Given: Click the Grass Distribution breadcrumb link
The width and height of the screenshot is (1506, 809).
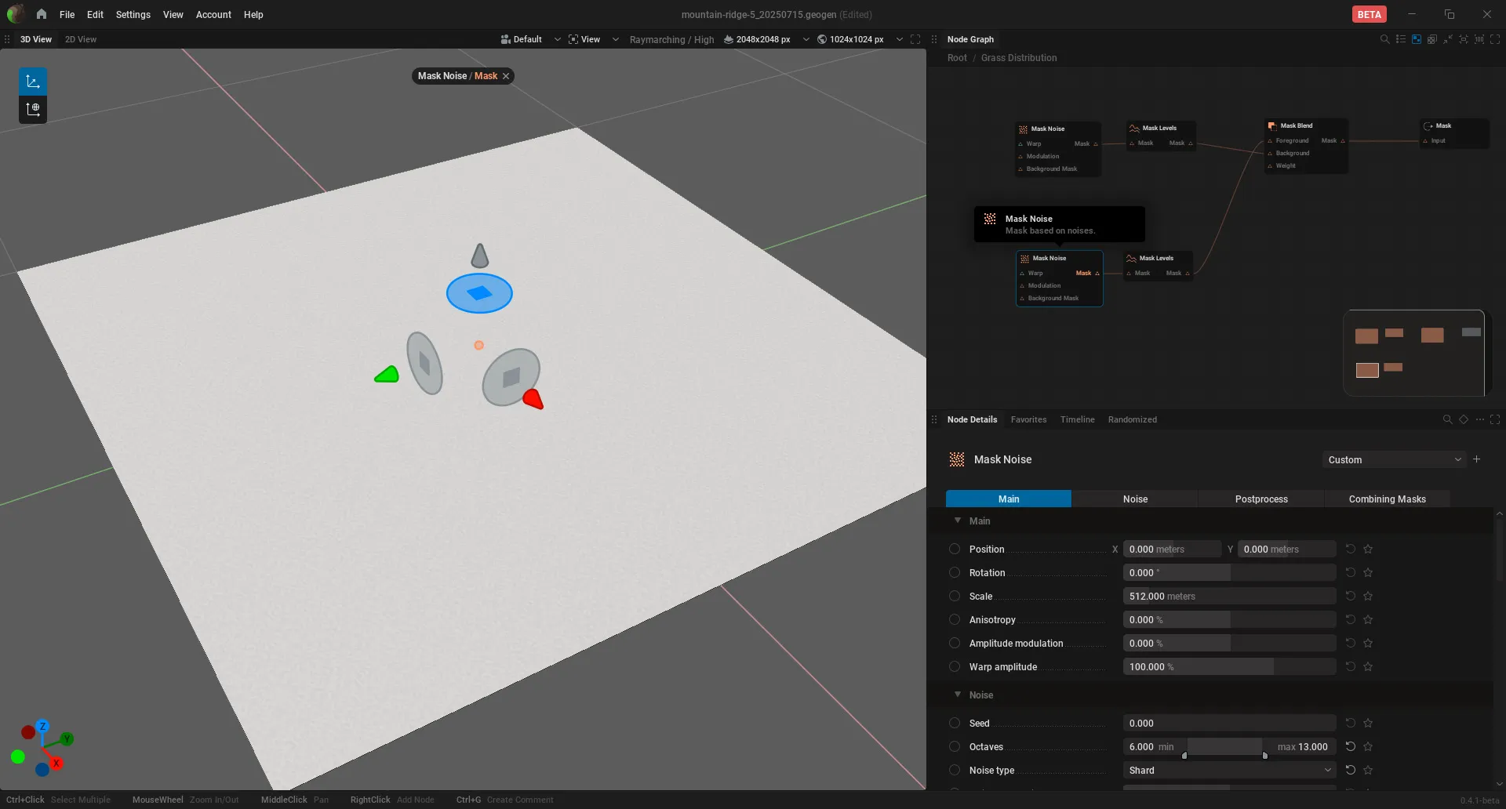Looking at the screenshot, I should (1018, 58).
